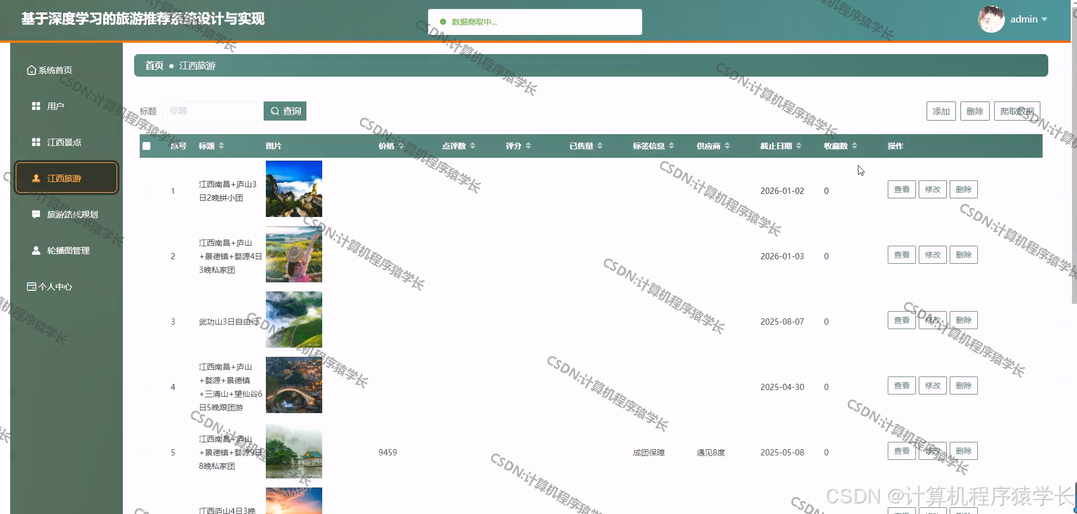Edit row 1 with the 修改 button
The width and height of the screenshot is (1077, 514).
(932, 189)
